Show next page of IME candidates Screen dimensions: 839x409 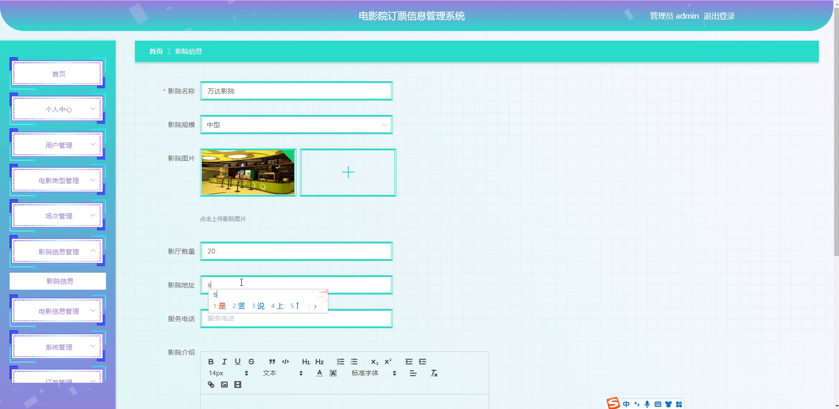coord(315,307)
